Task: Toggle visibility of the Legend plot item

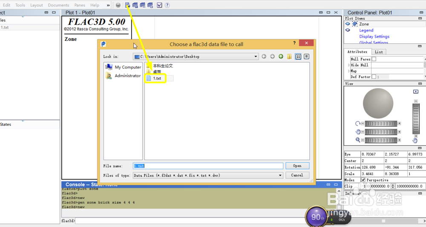Action: [x=348, y=30]
